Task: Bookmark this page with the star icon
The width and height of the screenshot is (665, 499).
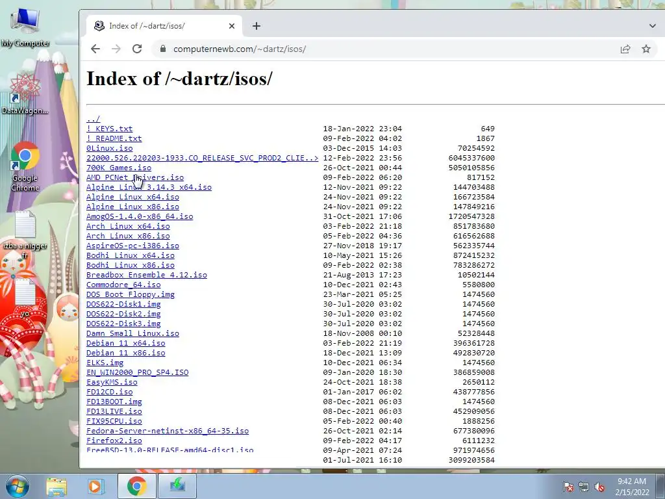Action: pos(646,49)
